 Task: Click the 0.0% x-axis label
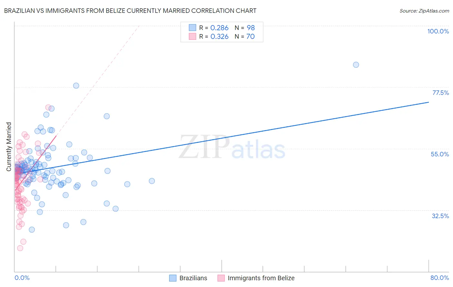pos(22,278)
